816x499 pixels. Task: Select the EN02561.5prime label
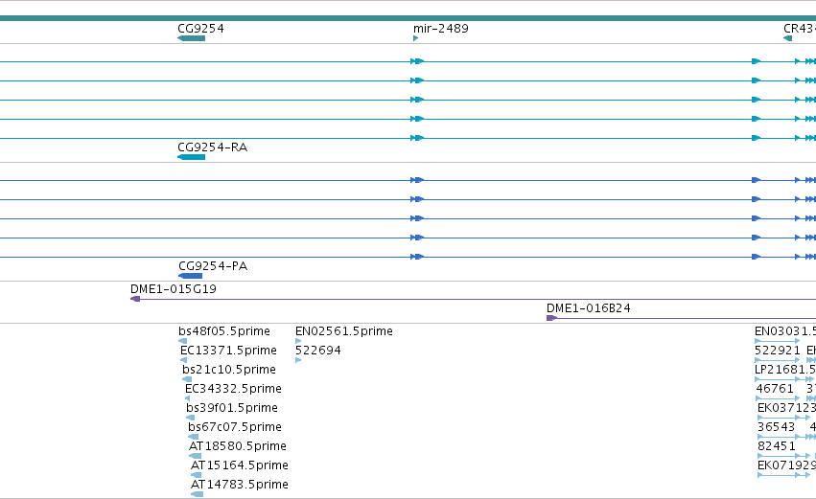(344, 331)
